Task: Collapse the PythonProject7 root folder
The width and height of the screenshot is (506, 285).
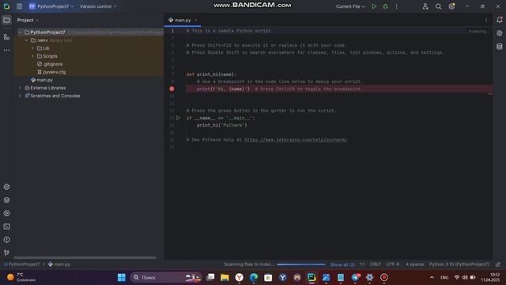Action: pos(20,32)
